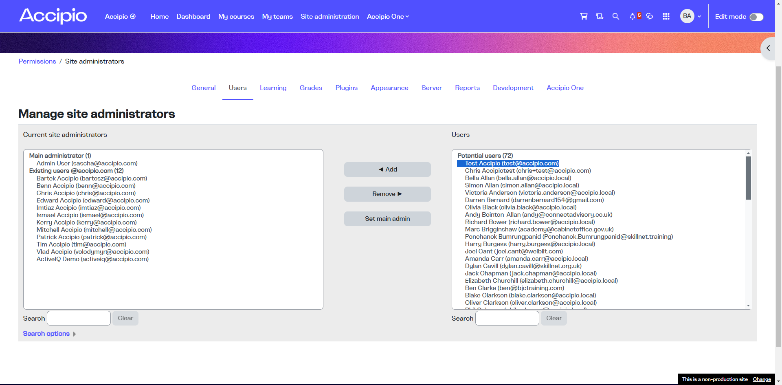Select Bartek Accipio in administrators list
782x385 pixels.
click(92, 178)
